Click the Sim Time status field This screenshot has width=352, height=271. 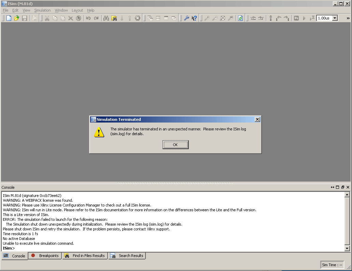point(332,265)
